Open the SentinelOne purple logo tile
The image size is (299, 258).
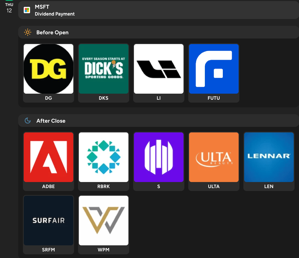[x=159, y=157]
